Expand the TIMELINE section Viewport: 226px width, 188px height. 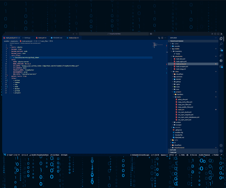coord(193,152)
